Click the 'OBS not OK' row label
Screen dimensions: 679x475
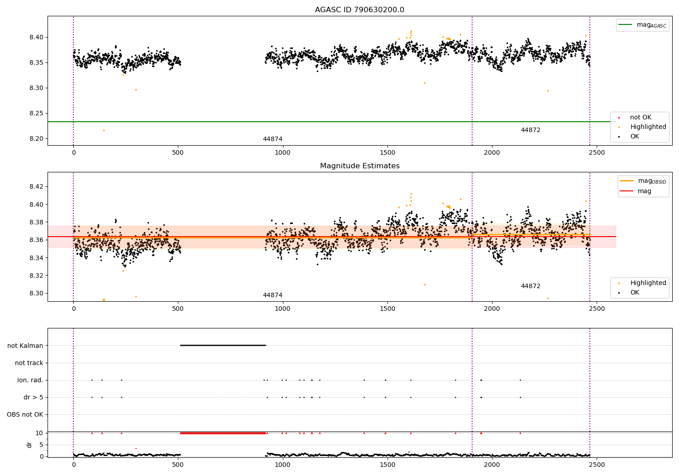click(25, 414)
